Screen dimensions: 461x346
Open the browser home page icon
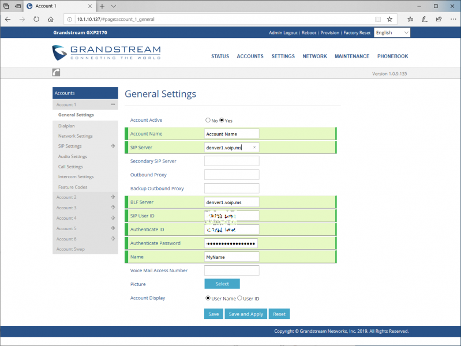[x=51, y=20]
